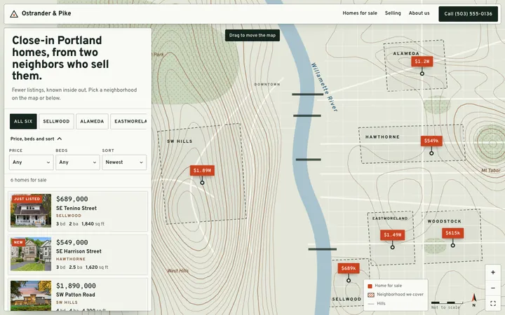This screenshot has width=505, height=315.
Task: Filter listings by Alameda
Action: pyautogui.click(x=92, y=121)
